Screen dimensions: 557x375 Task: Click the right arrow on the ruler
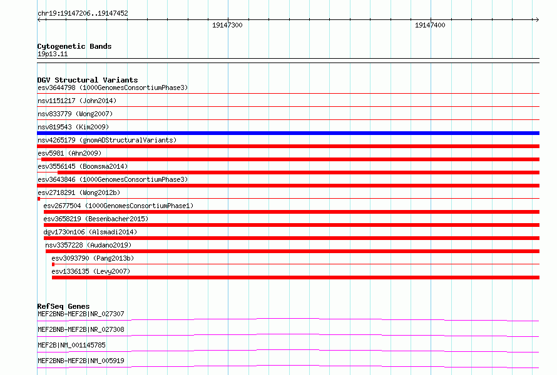tap(537, 19)
